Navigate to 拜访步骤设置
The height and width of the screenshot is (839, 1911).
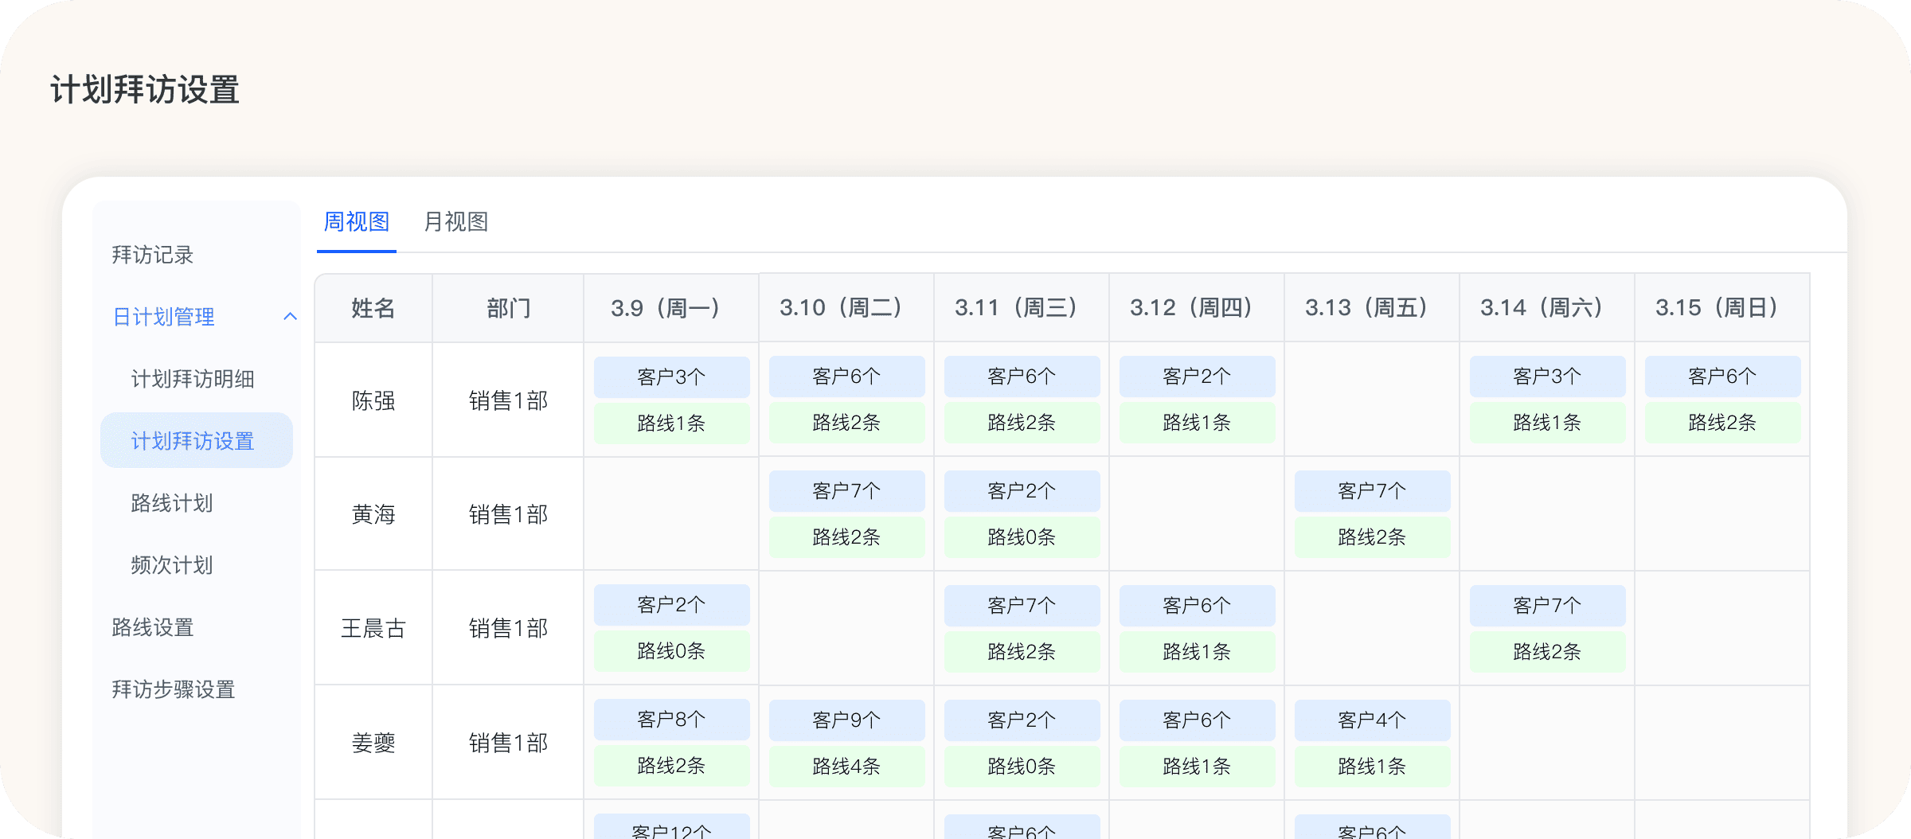coord(174,689)
